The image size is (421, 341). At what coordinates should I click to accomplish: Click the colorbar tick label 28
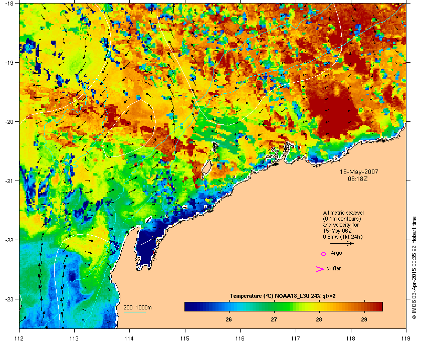coord(319,319)
